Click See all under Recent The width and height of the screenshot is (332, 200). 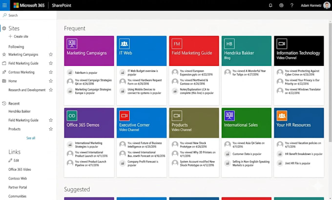31,138
